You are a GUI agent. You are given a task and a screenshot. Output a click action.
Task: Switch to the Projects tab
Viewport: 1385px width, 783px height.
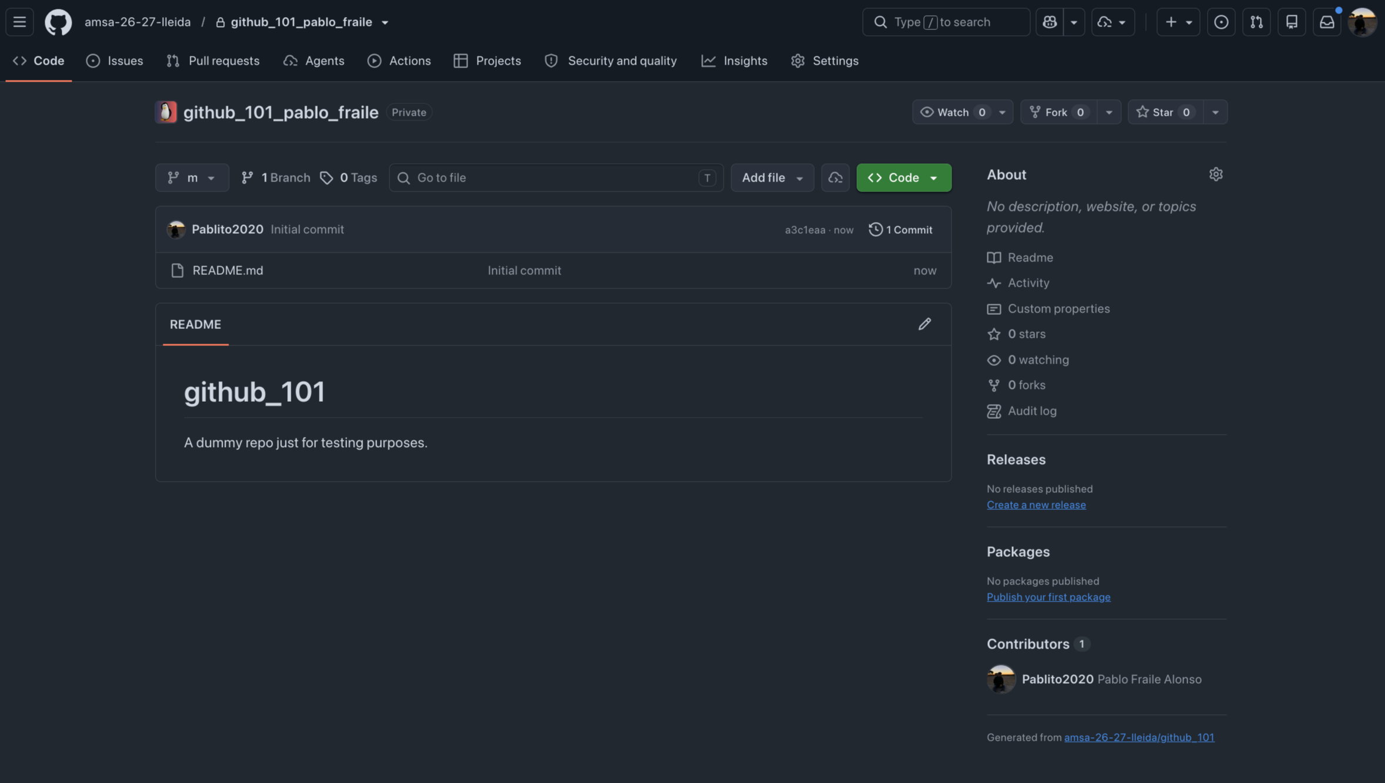(x=488, y=61)
